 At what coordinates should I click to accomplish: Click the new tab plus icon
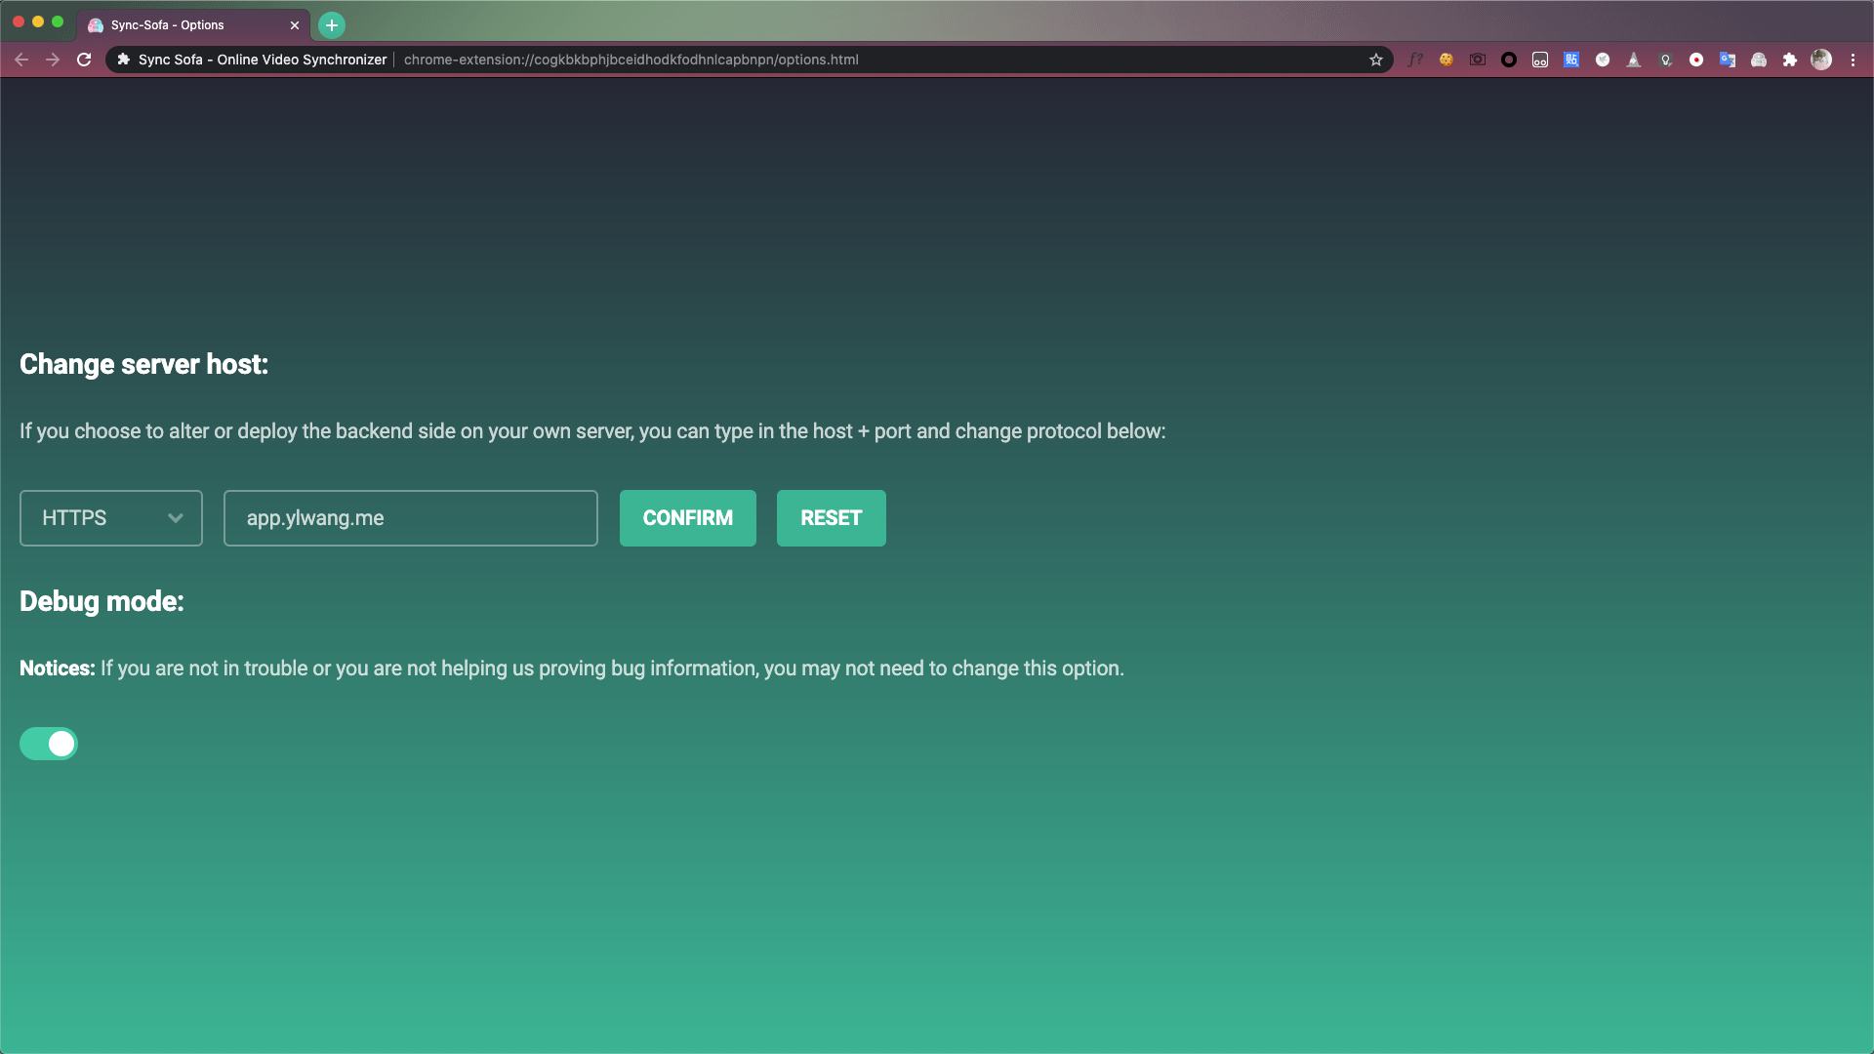[x=331, y=24]
